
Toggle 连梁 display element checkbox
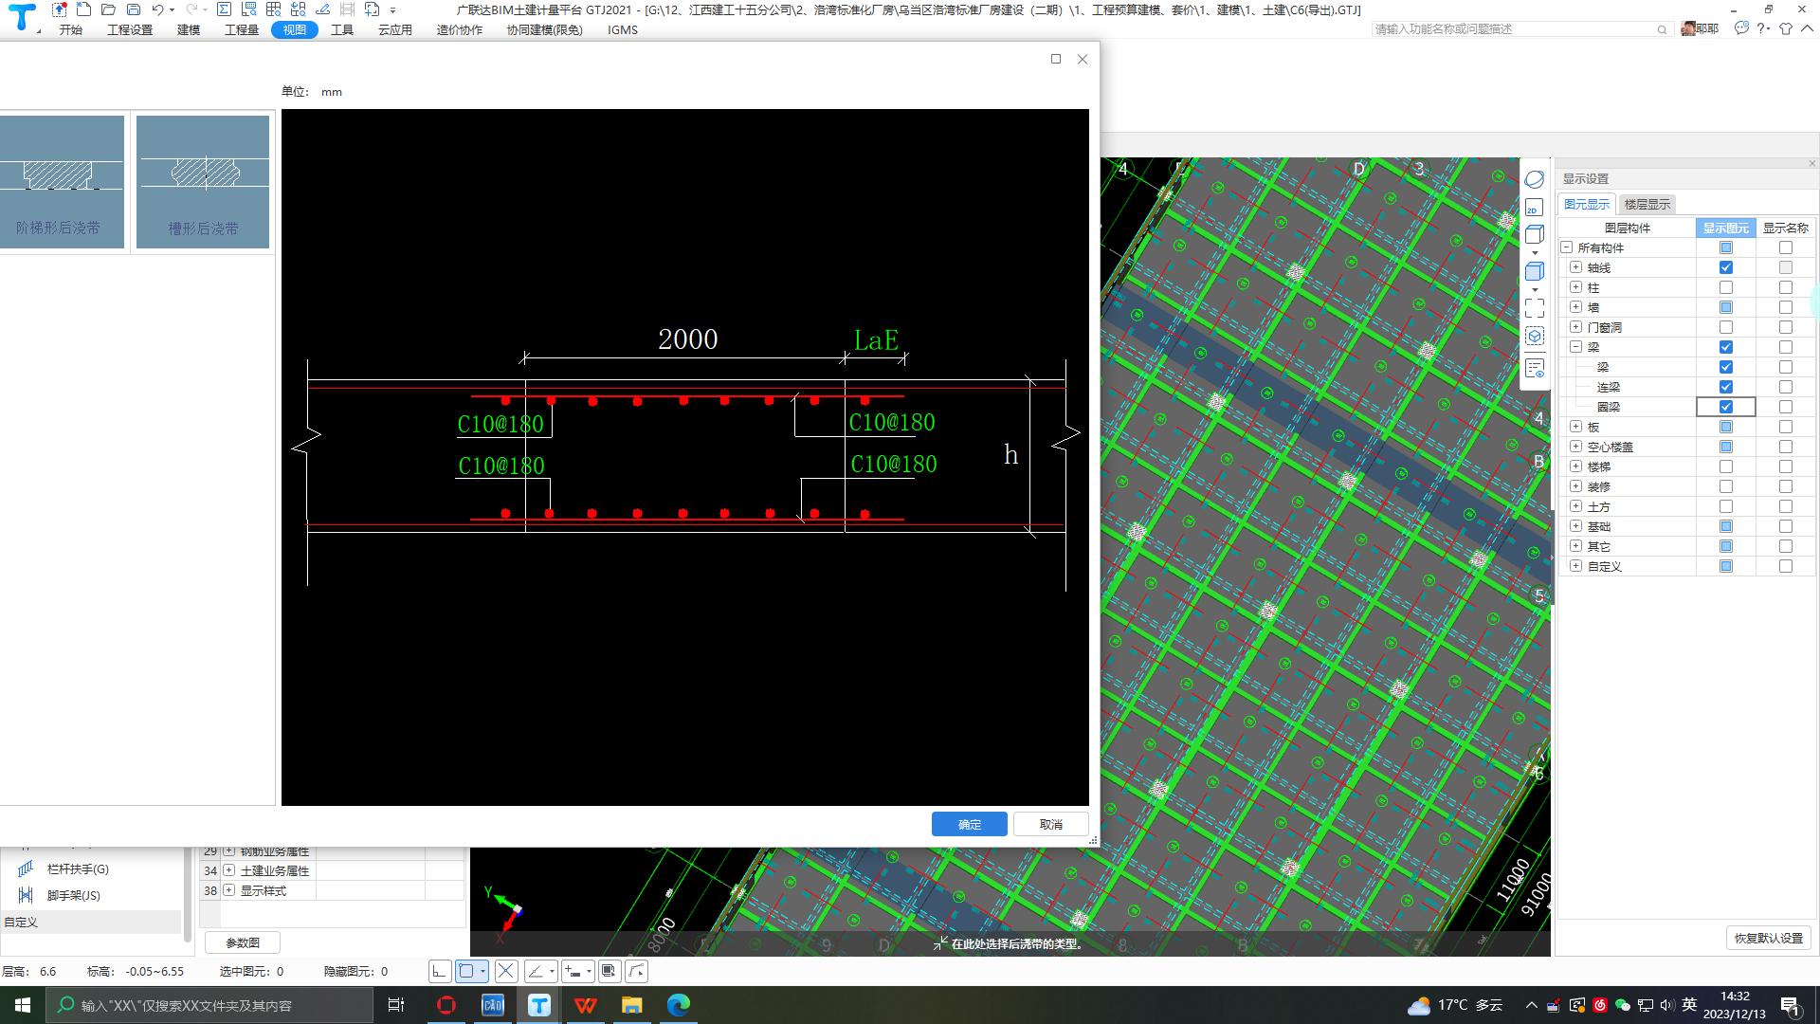1726,387
